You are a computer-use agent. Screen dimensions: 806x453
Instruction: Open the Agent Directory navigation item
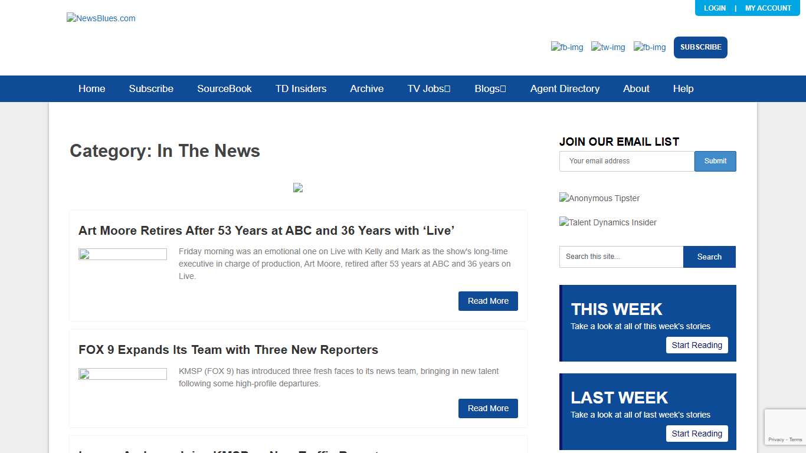tap(565, 88)
